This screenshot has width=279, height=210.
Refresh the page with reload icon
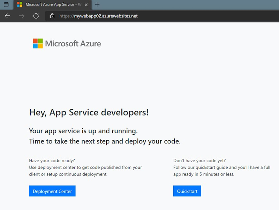click(36, 16)
